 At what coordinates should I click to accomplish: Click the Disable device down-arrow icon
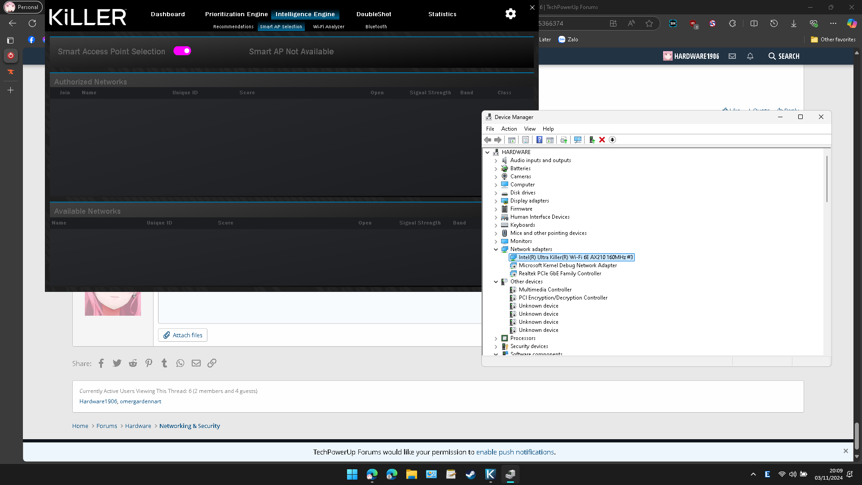pos(612,140)
